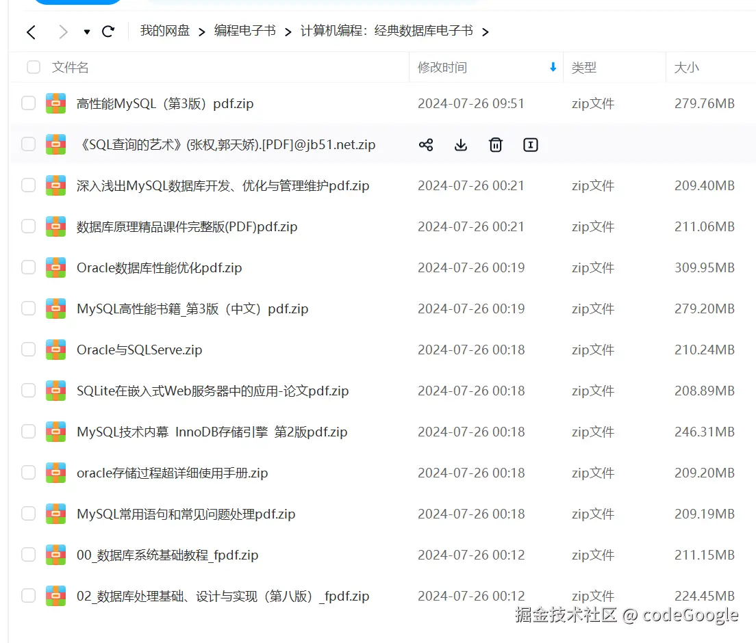Click zip icon of oracle存储过程超详细使用手册.zip
This screenshot has width=756, height=643.
56,473
